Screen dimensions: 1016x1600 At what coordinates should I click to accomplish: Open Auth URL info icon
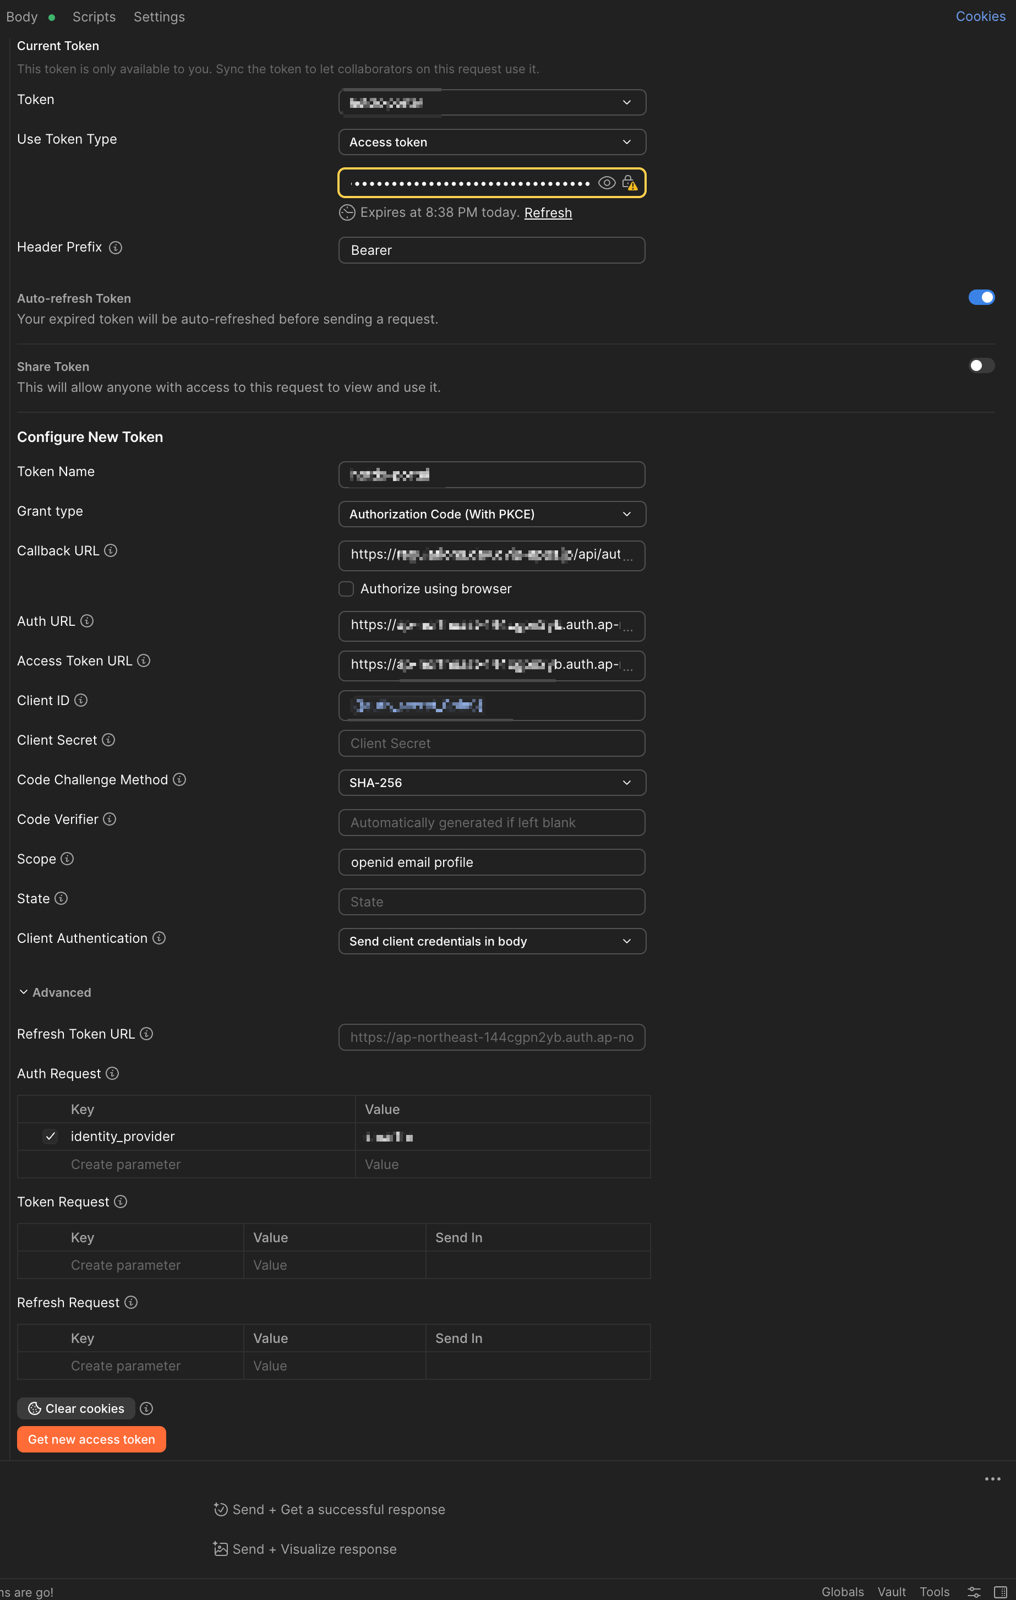pos(87,621)
